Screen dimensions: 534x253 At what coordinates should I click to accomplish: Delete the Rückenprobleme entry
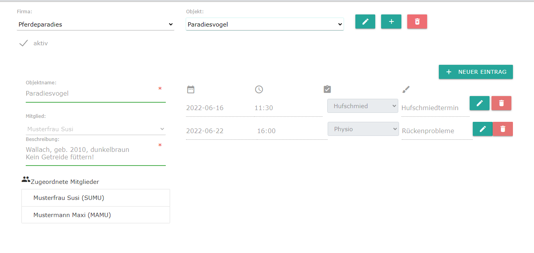coord(503,129)
